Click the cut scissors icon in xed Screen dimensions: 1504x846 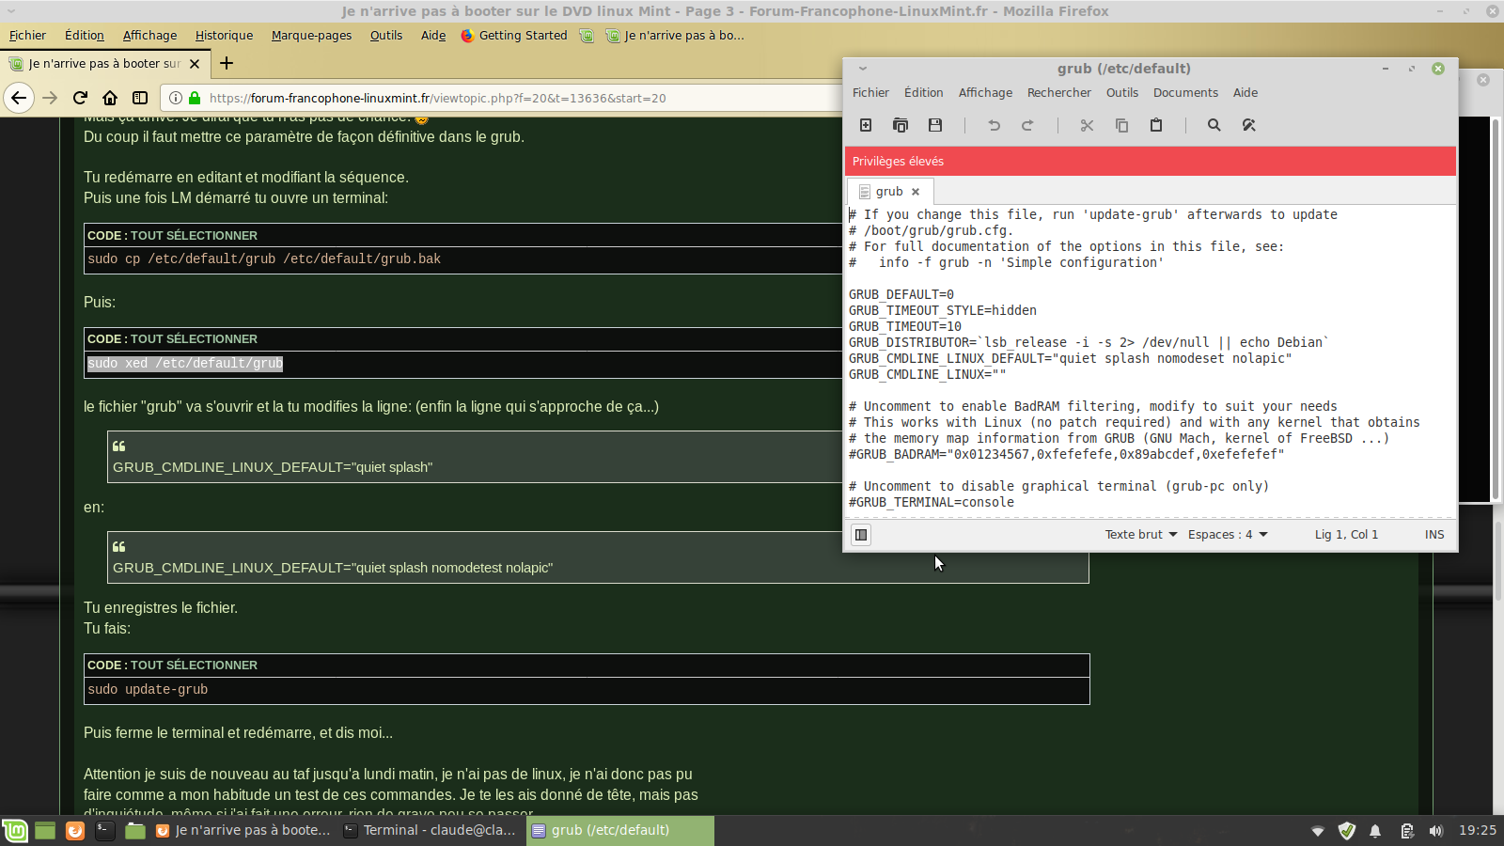click(x=1087, y=125)
